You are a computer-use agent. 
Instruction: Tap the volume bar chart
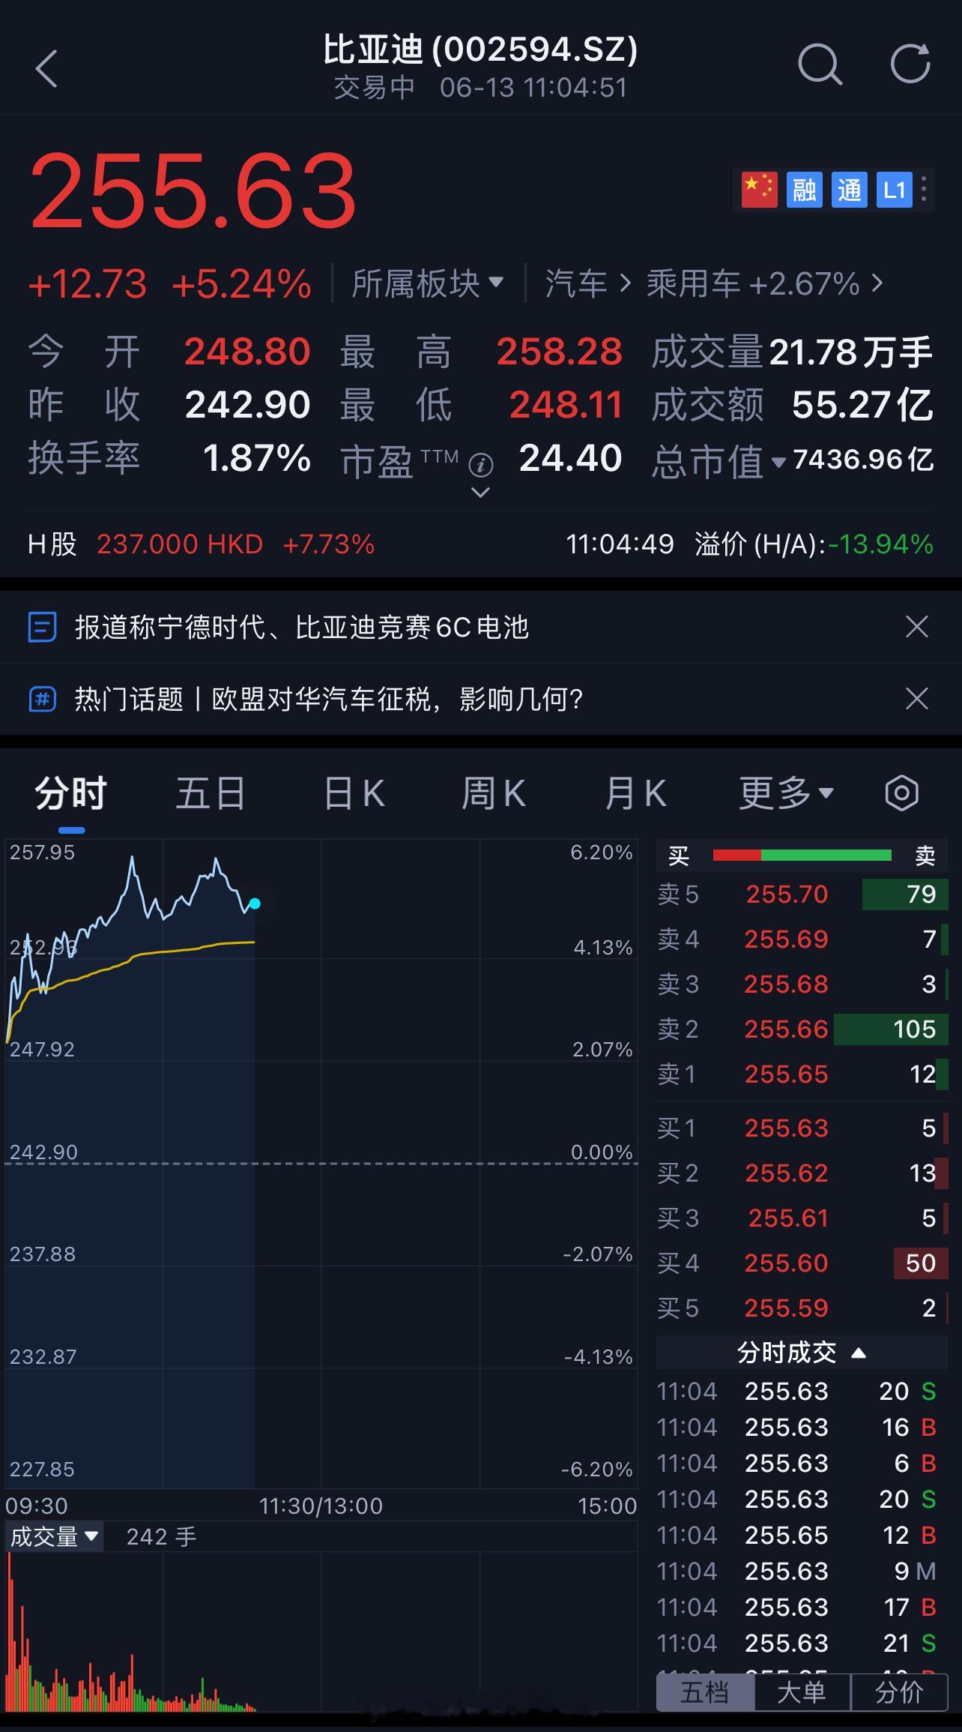click(321, 1632)
